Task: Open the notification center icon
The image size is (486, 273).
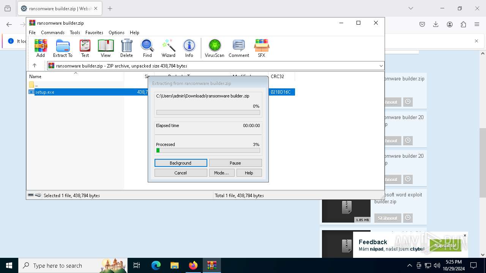Action: pos(473,265)
